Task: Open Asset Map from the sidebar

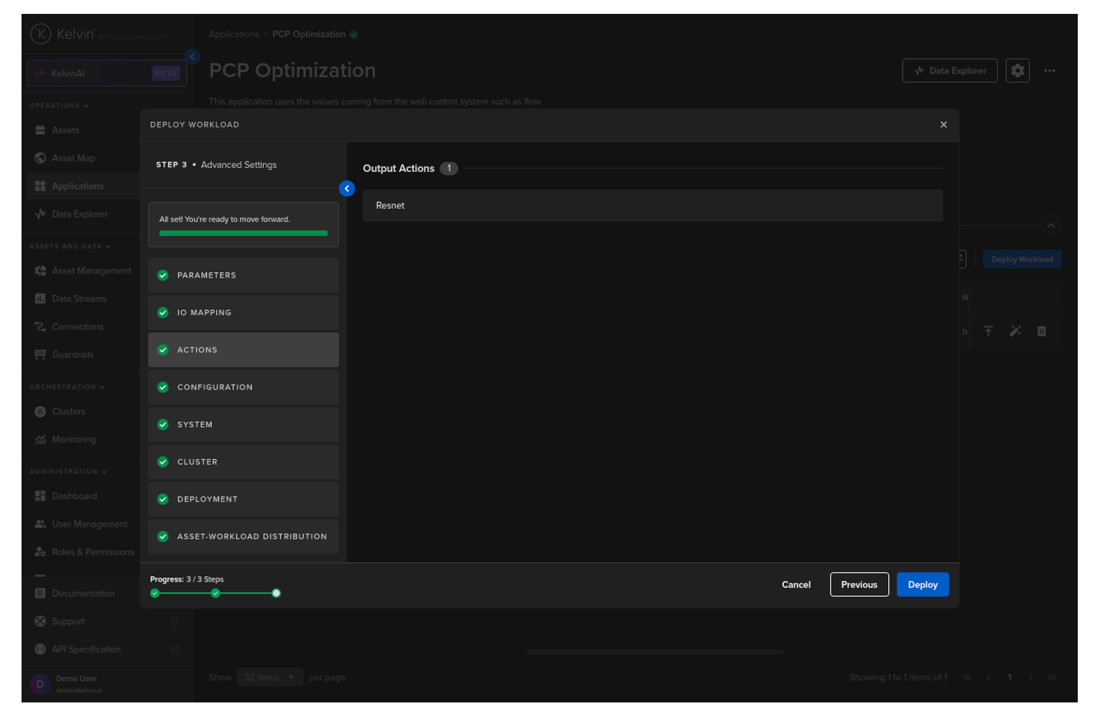Action: coord(73,158)
